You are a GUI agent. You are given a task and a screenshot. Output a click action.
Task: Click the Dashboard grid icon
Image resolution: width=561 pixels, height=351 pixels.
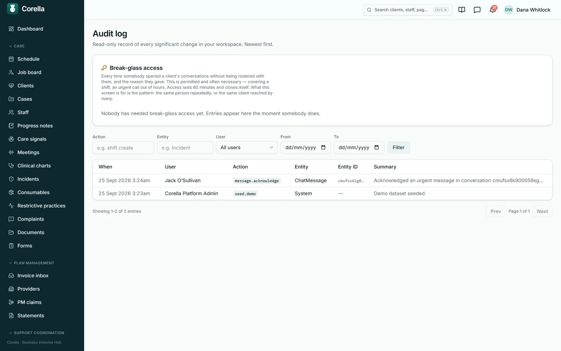[11, 29]
